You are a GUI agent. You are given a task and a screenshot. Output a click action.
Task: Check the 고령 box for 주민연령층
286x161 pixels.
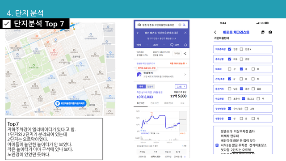tap(246, 109)
